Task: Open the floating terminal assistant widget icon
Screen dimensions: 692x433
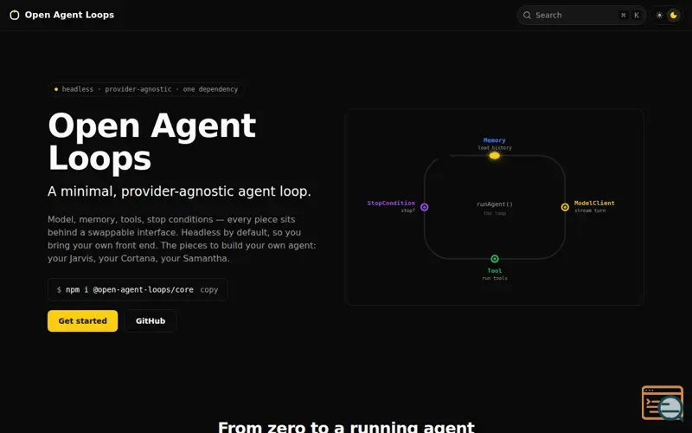Action: point(663,403)
